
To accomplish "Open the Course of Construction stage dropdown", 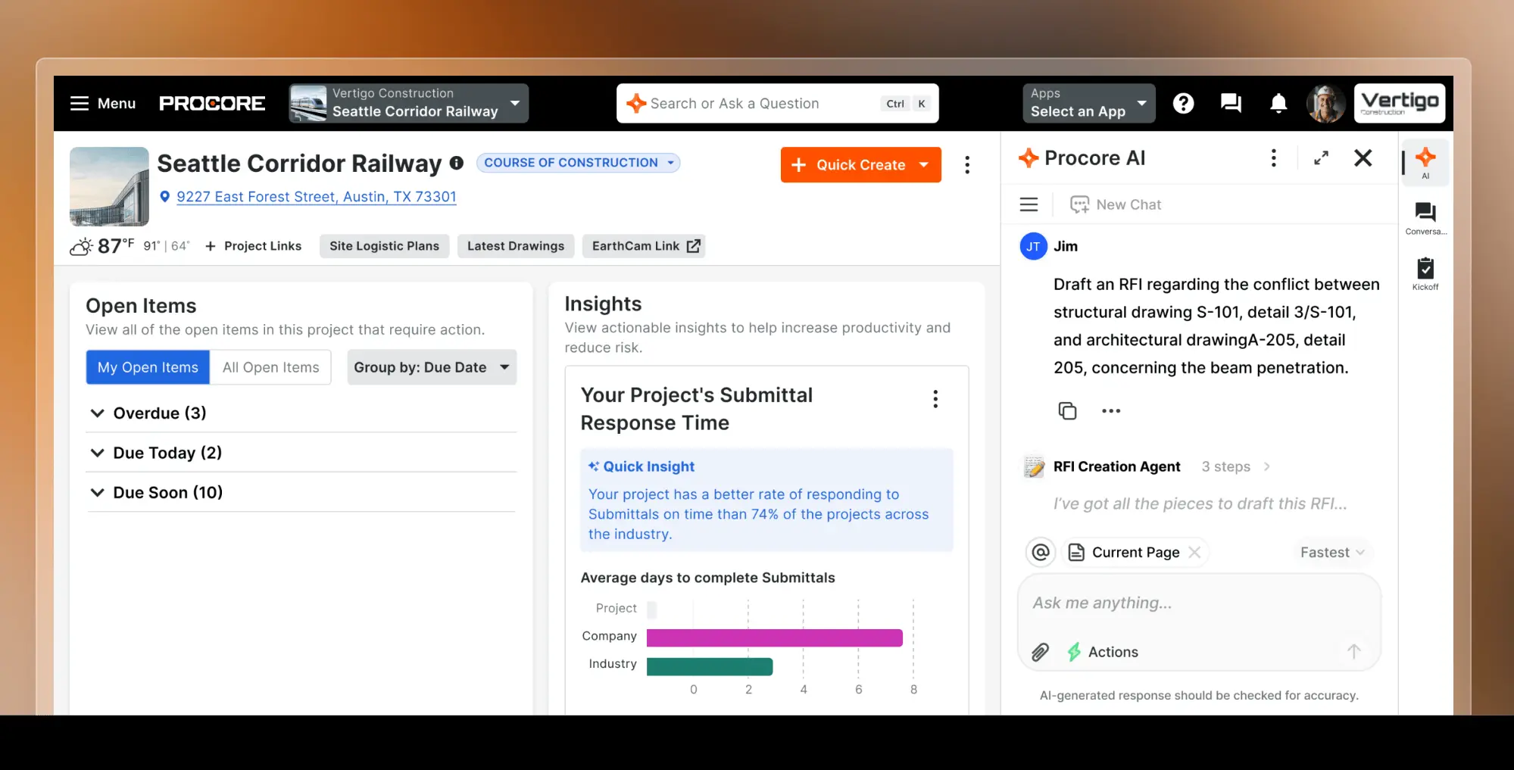I will click(x=578, y=163).
